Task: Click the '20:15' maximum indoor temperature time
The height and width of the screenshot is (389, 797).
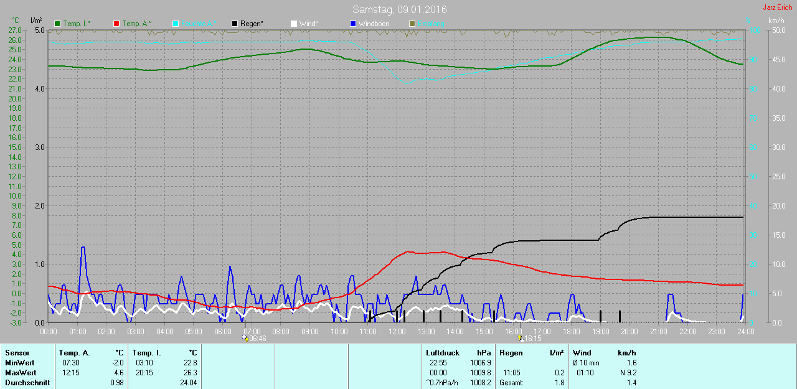Action: [144, 373]
